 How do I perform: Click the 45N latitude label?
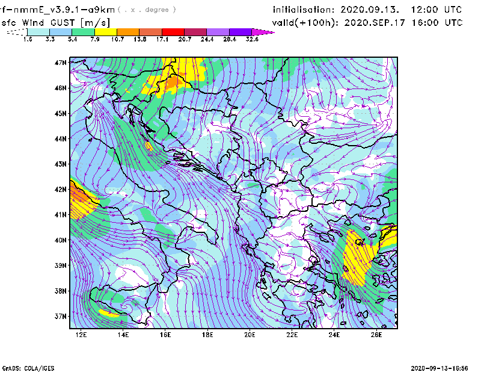tap(61, 113)
